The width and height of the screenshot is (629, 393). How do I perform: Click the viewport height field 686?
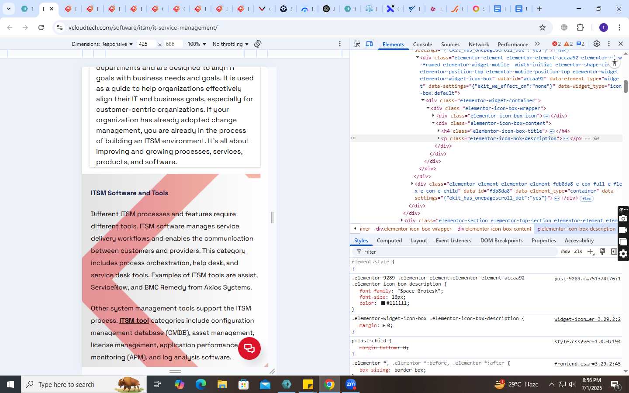173,44
